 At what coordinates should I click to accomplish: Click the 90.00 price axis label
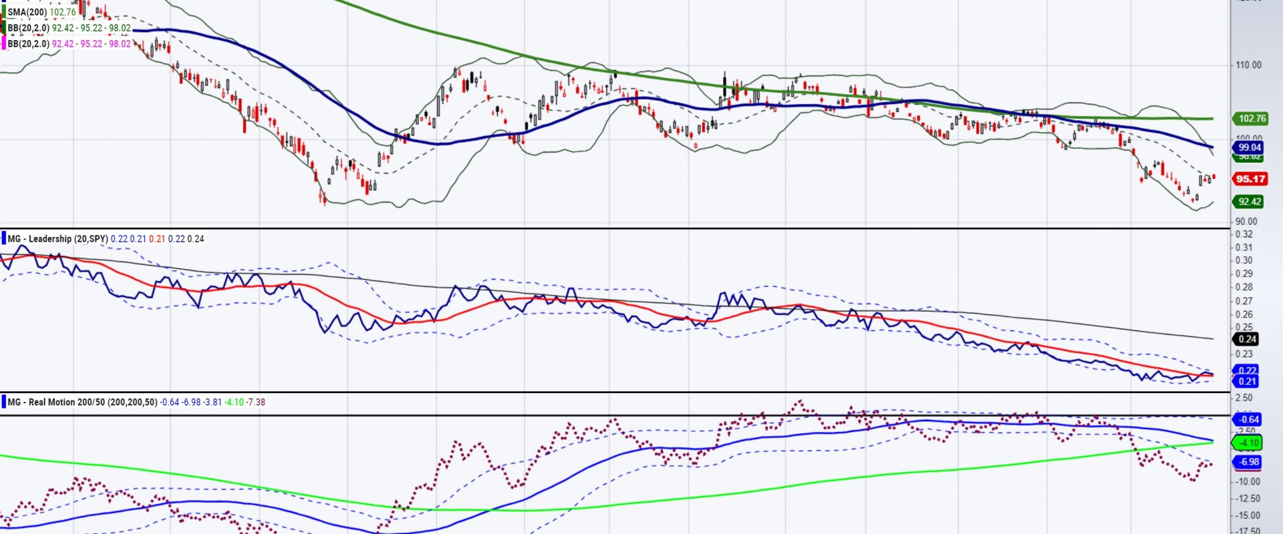pos(1246,221)
